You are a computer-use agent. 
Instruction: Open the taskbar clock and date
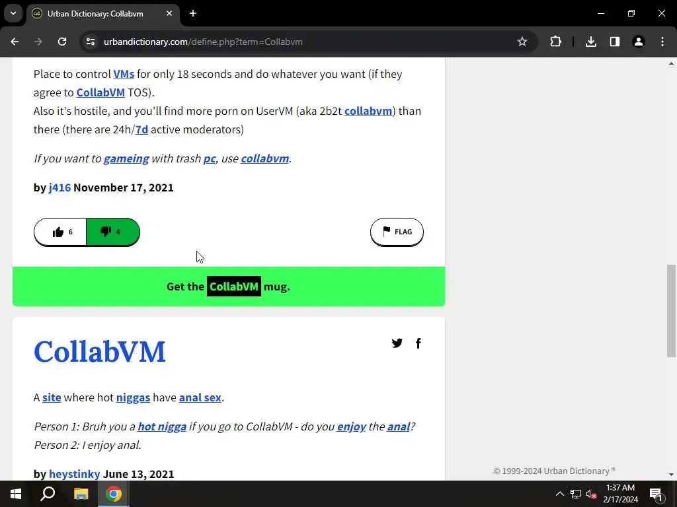pos(620,494)
